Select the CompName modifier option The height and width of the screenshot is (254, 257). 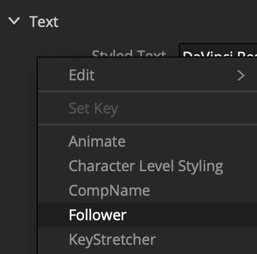(x=147, y=190)
